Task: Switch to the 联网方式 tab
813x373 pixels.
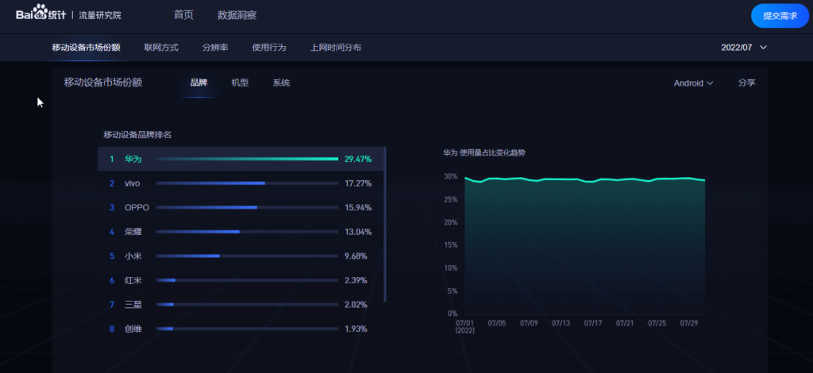Action: coord(161,48)
